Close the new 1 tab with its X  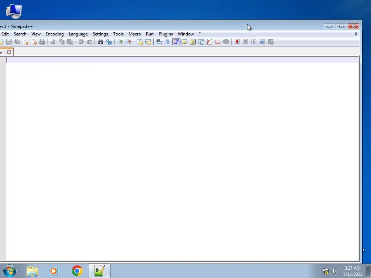(x=9, y=52)
